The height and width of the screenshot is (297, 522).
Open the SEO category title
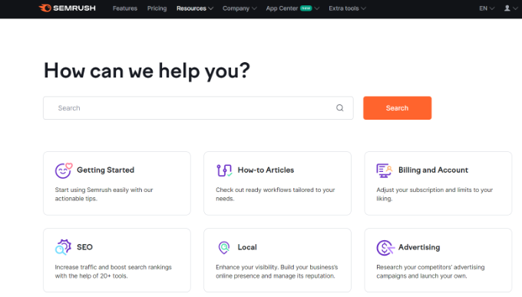pos(84,247)
